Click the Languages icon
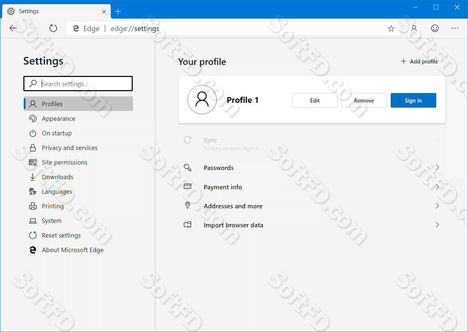 (33, 192)
